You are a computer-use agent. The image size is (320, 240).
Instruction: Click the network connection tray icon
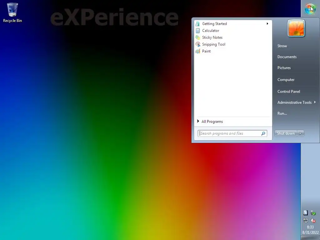pos(306,220)
